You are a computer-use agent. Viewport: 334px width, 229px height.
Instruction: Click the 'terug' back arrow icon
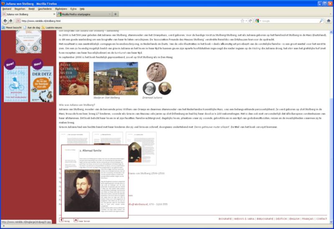61,220
